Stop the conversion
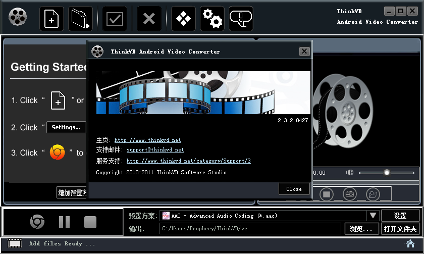 (90, 222)
